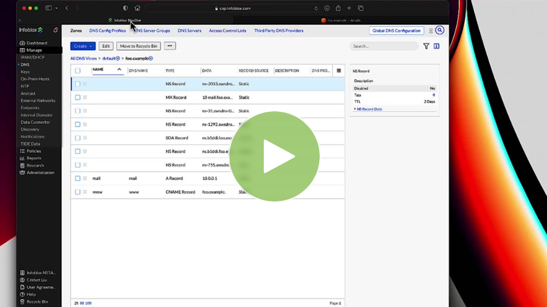547x307 pixels.
Task: Select the MX Record row checkbox
Action: click(x=78, y=98)
